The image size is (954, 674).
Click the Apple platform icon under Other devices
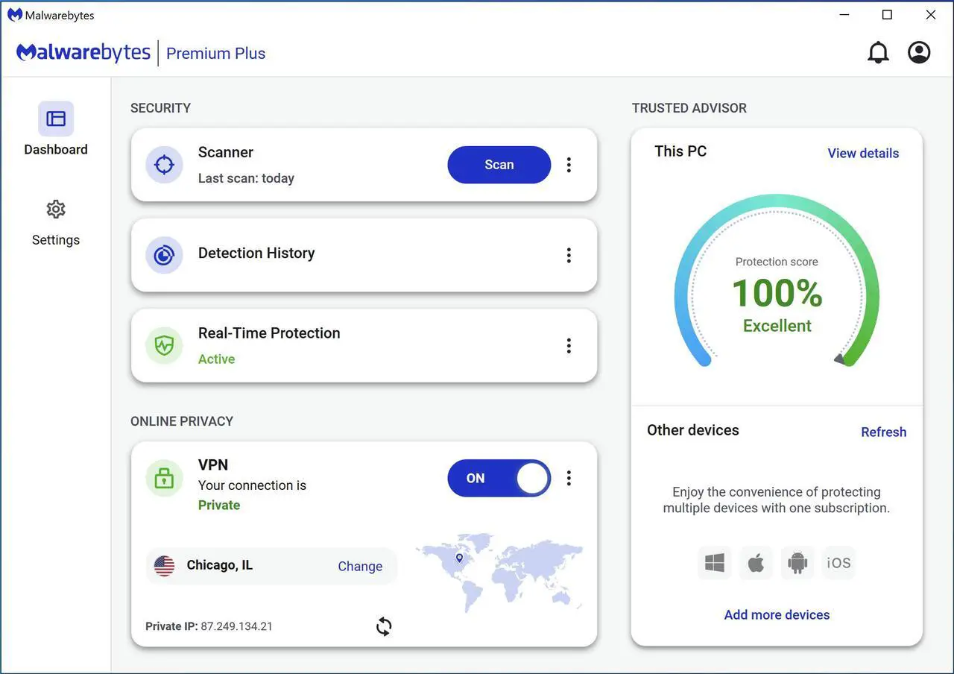tap(756, 563)
